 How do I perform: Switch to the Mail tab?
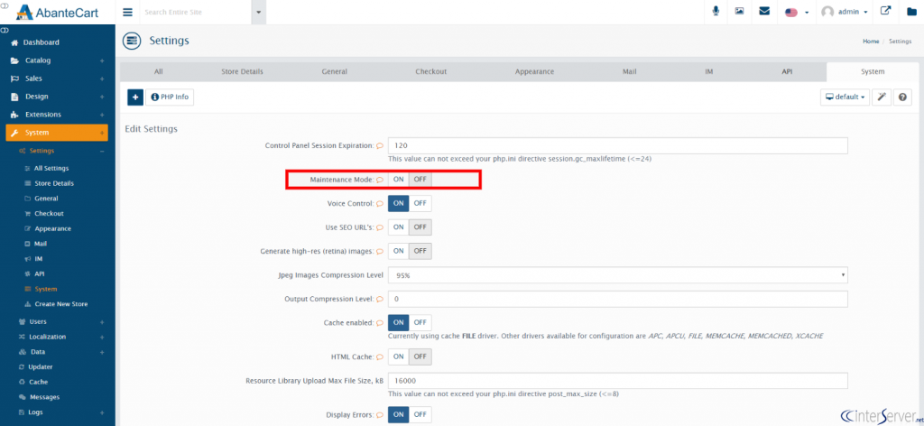pyautogui.click(x=629, y=71)
